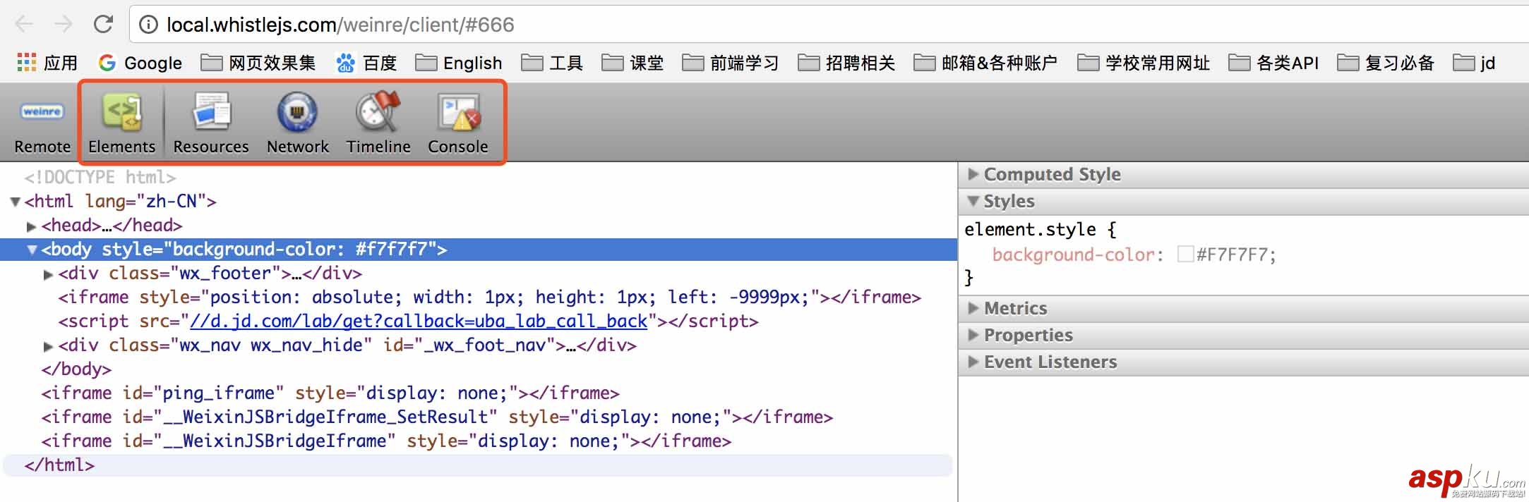Click the #F7F7F7 background-color swatch

click(1185, 254)
